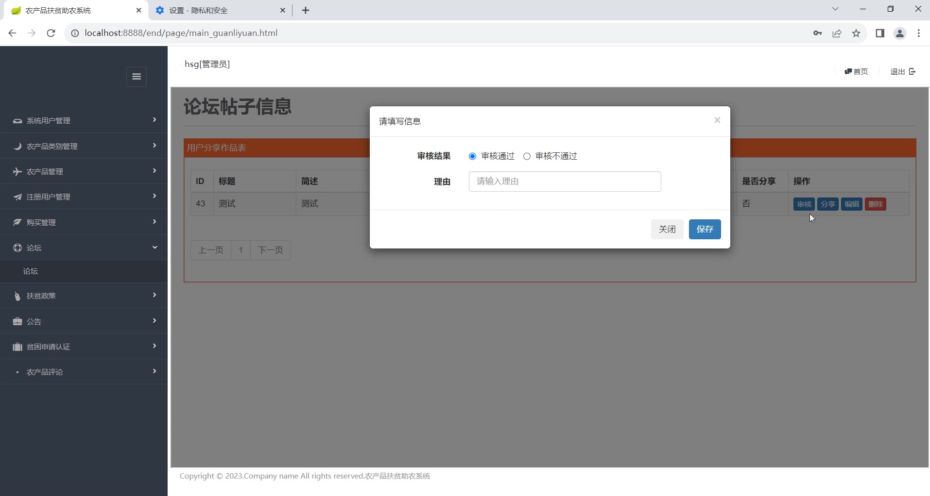Viewport: 930px width, 496px height.
Task: Open the browser profile avatar
Action: [x=900, y=33]
